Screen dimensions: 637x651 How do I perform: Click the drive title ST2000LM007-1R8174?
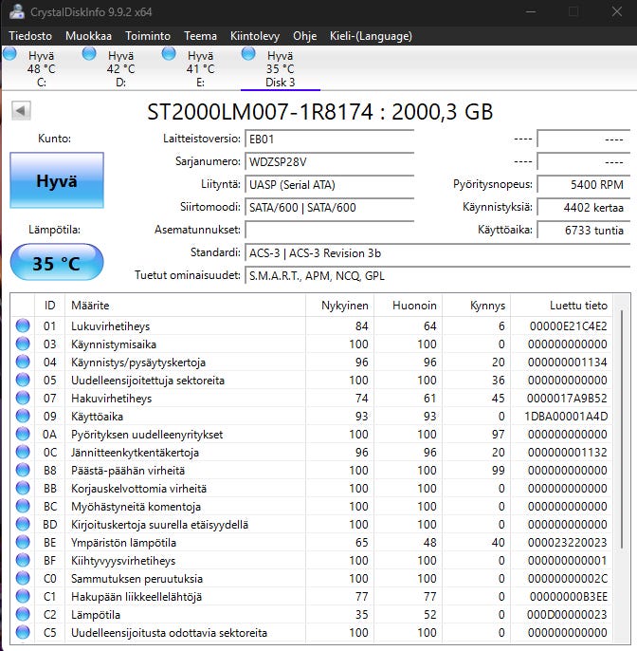click(260, 112)
